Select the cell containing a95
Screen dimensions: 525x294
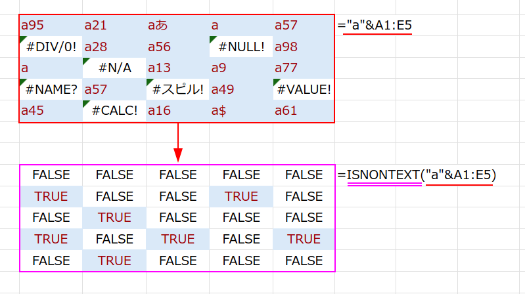click(x=51, y=26)
